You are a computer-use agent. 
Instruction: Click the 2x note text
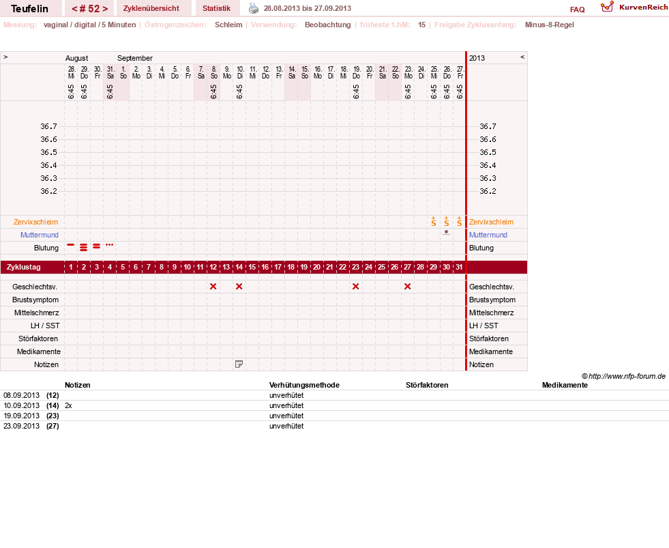[x=68, y=405]
